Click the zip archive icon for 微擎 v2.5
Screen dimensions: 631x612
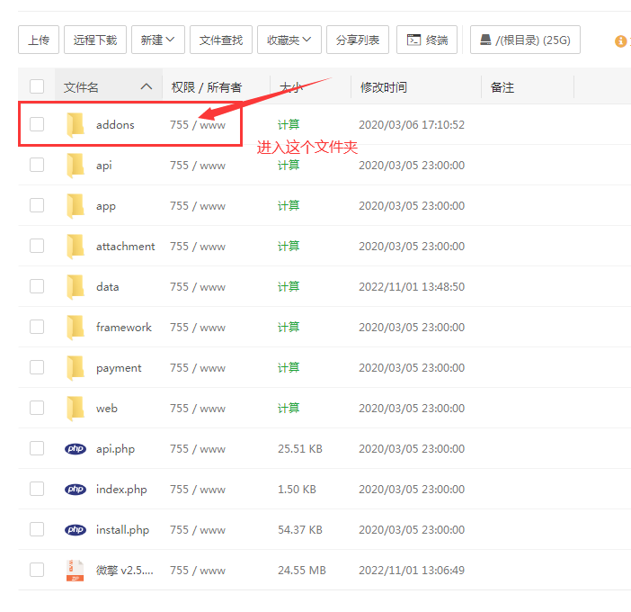[76, 570]
